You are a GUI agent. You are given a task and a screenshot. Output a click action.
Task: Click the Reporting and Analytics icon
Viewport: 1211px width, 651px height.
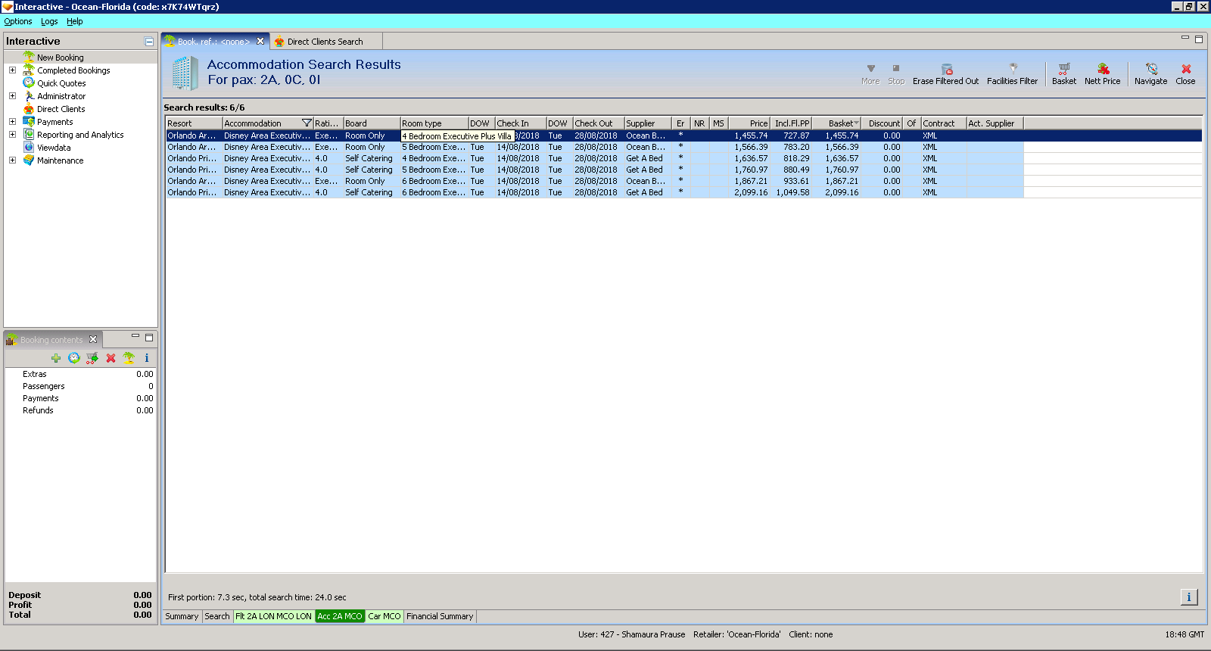pos(29,134)
